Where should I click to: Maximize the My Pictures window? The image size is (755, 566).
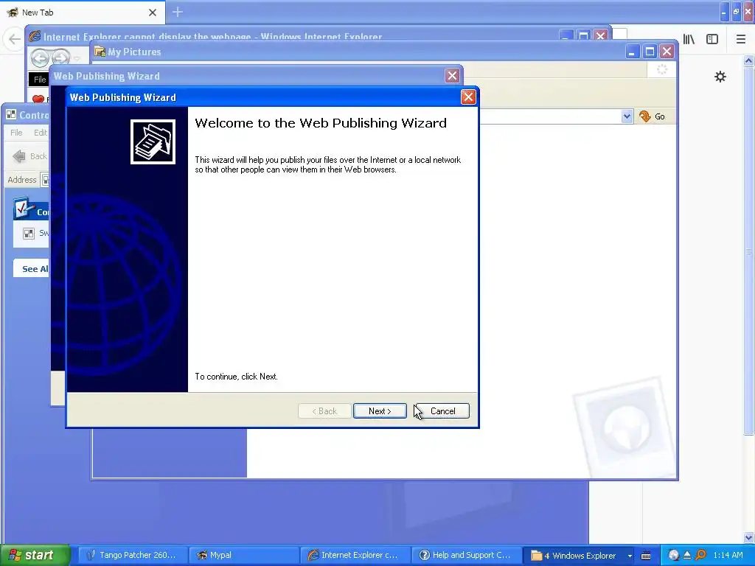click(650, 52)
